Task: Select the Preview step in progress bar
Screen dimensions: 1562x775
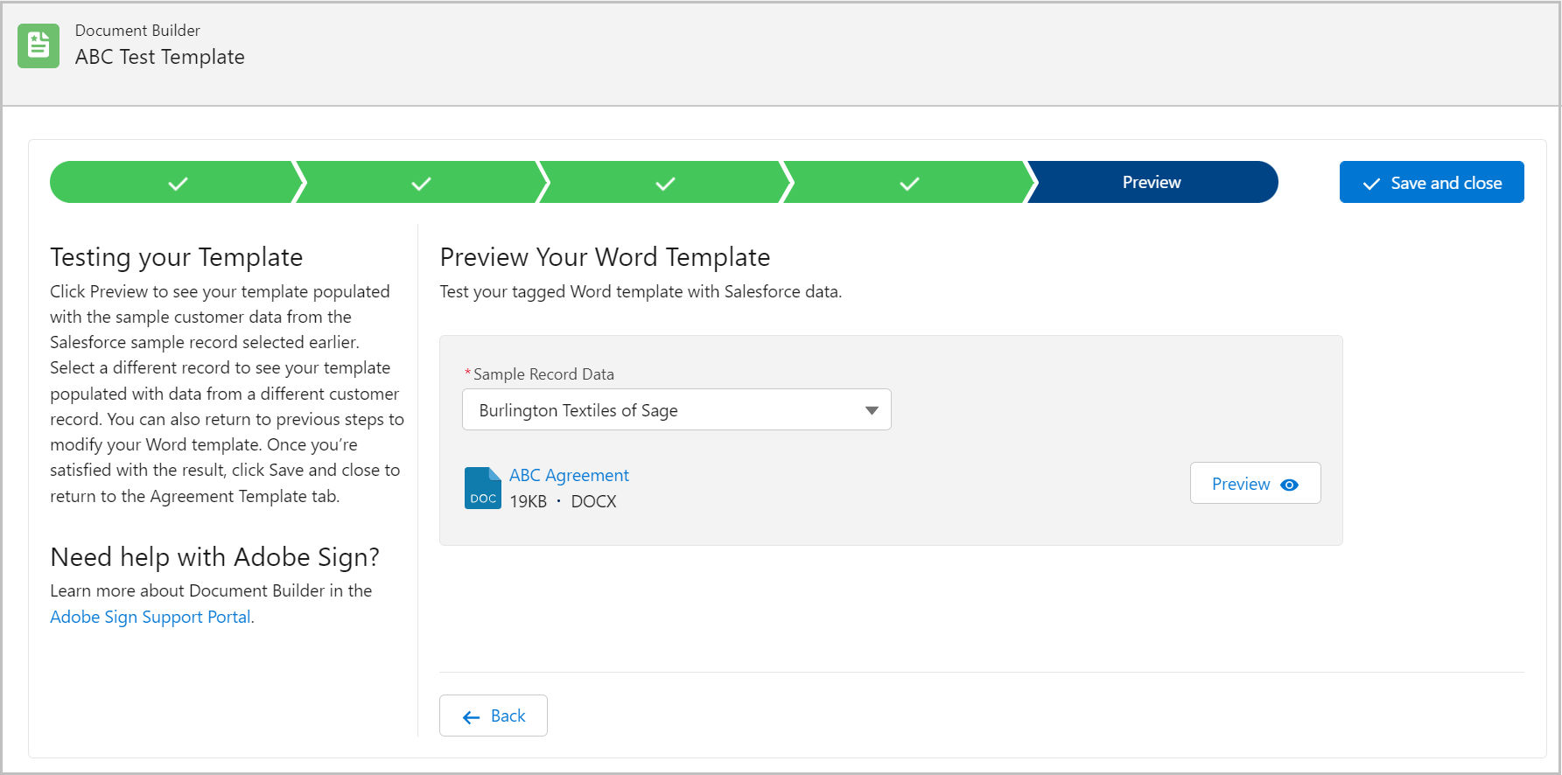Action: [x=1152, y=182]
